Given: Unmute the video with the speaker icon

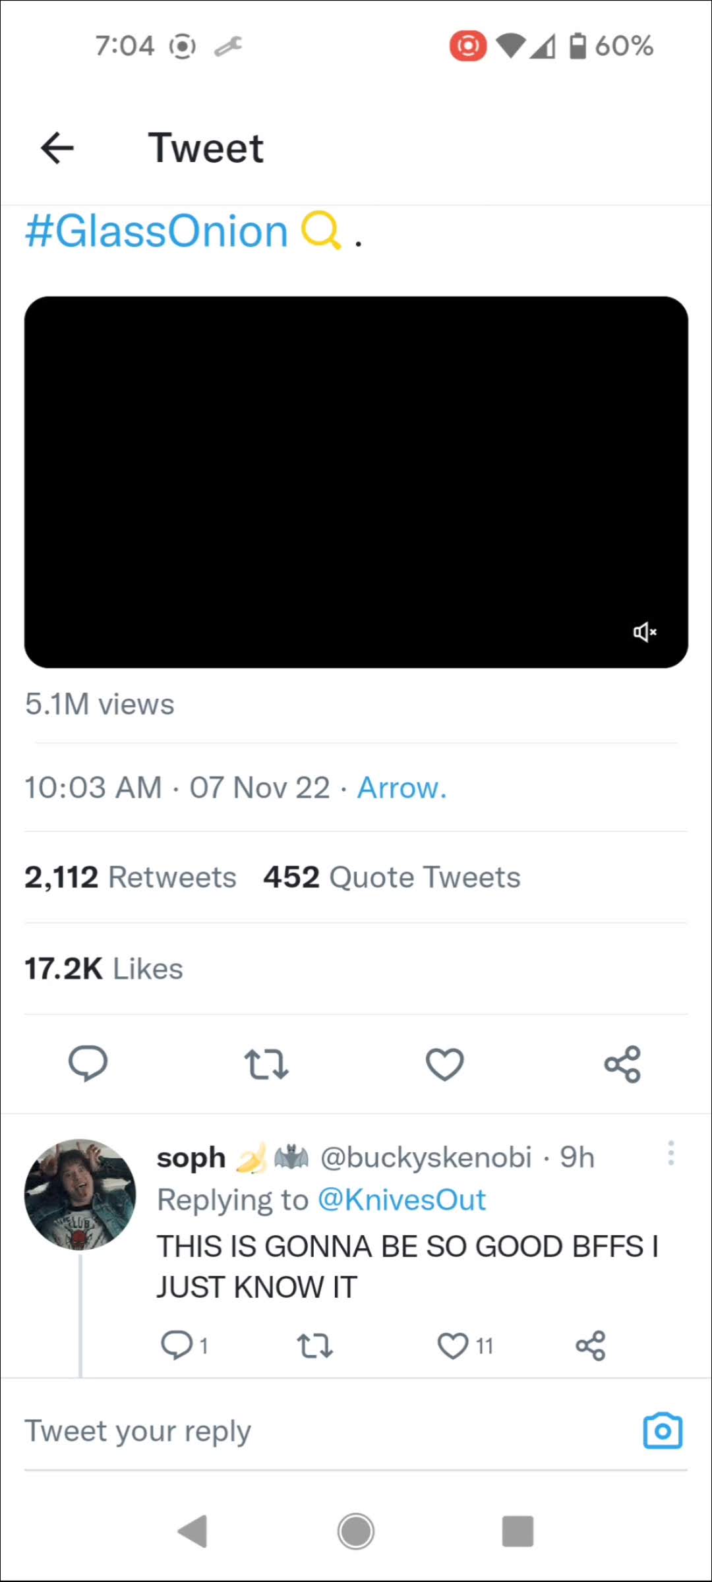Looking at the screenshot, I should (x=644, y=632).
